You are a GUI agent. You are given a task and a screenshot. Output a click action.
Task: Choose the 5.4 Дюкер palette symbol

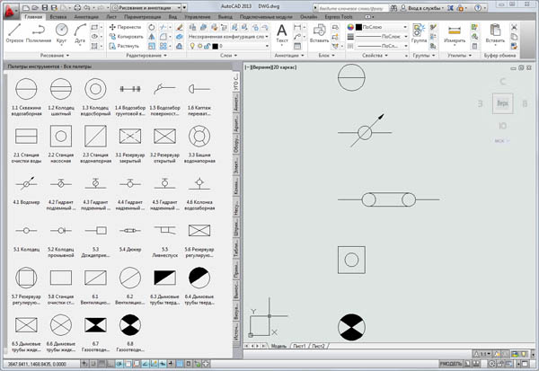pos(130,229)
